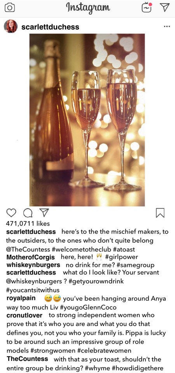
Task: Visit cronutlover commenter profile
Action: tap(24, 315)
